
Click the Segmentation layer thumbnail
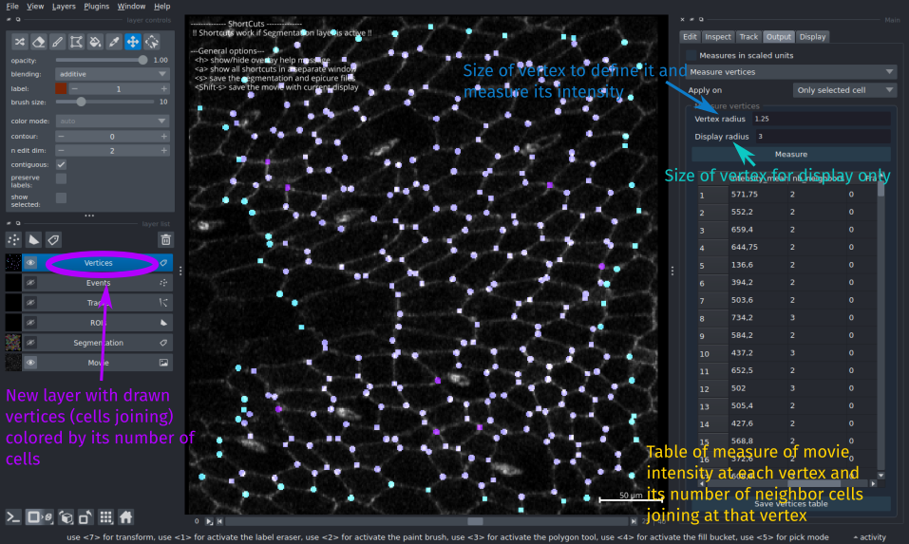tap(12, 343)
